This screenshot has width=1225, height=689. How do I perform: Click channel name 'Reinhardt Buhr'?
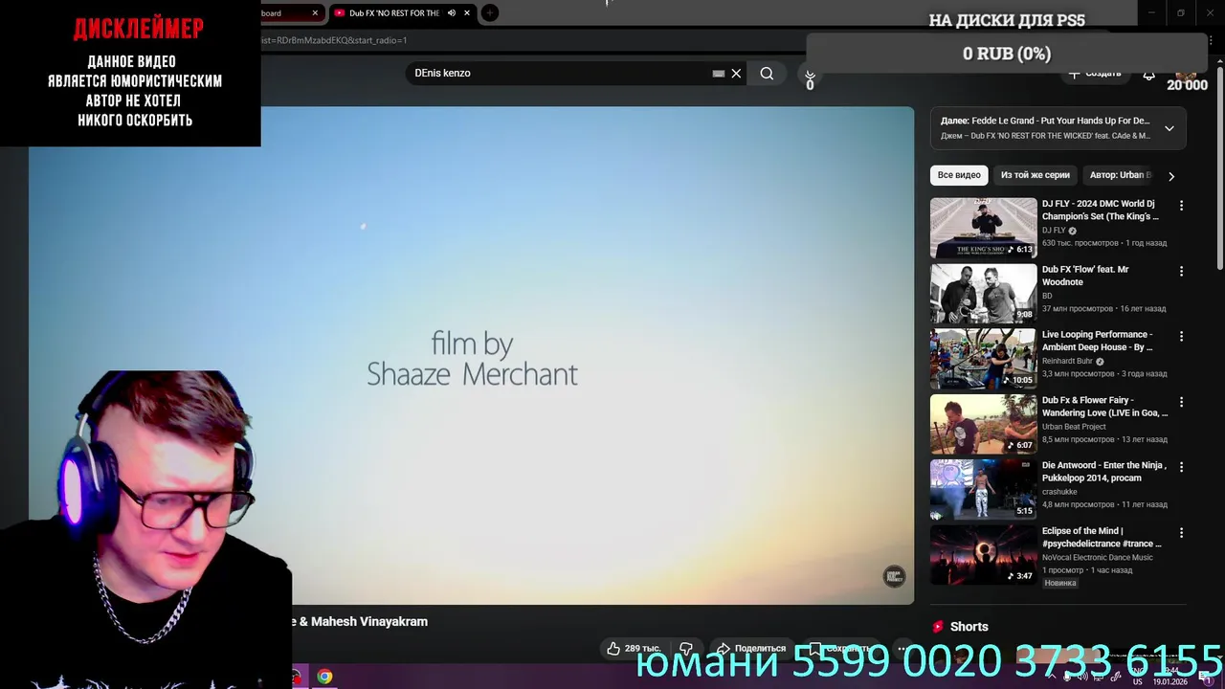[x=1067, y=361]
